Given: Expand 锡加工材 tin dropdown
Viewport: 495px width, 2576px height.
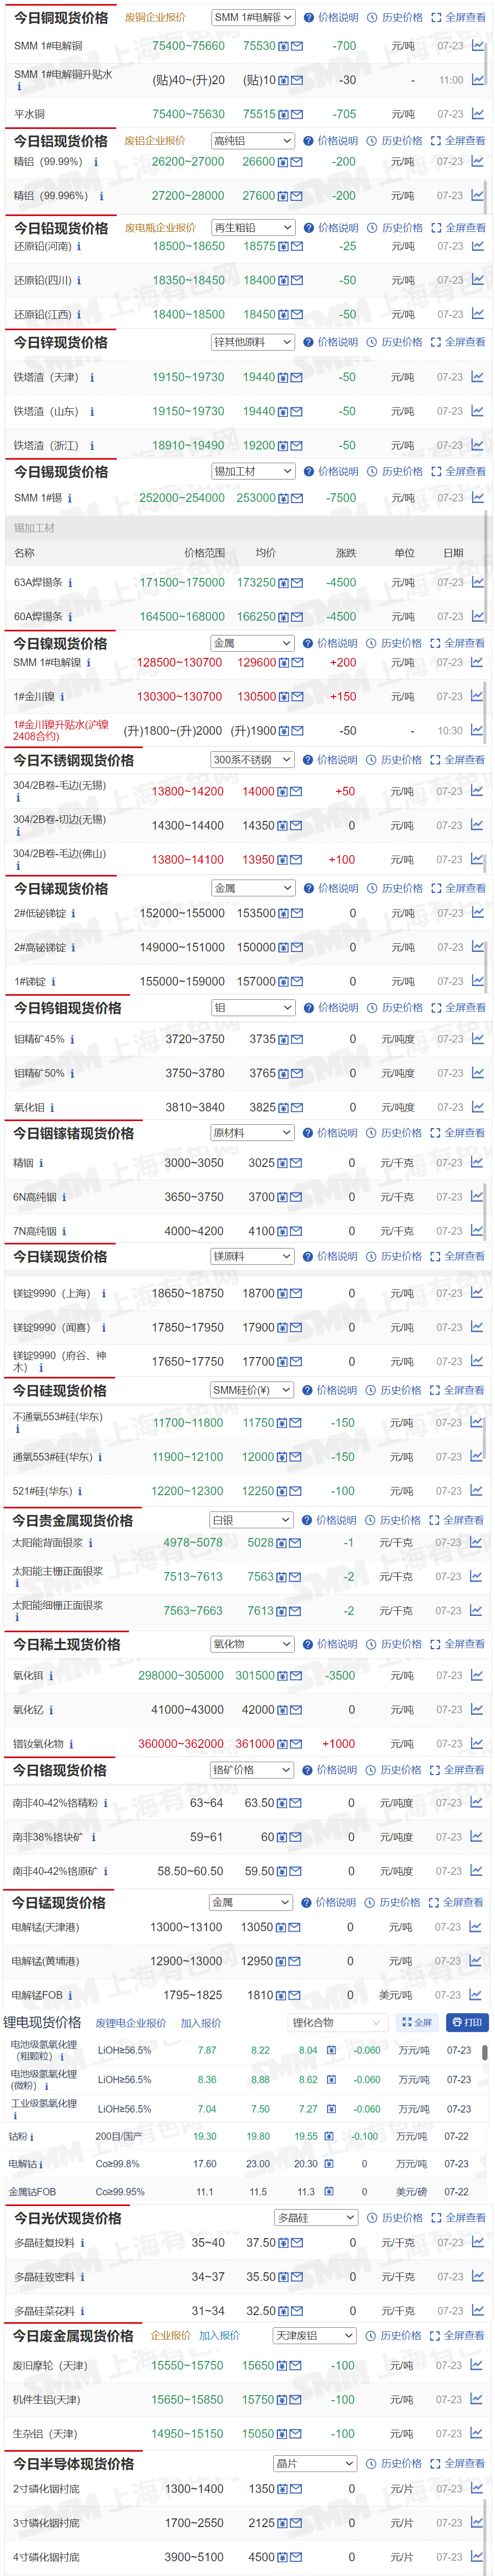Looking at the screenshot, I should (x=253, y=471).
